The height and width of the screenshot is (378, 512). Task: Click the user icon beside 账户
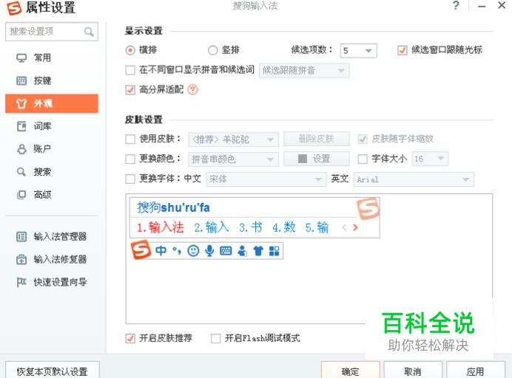[21, 149]
